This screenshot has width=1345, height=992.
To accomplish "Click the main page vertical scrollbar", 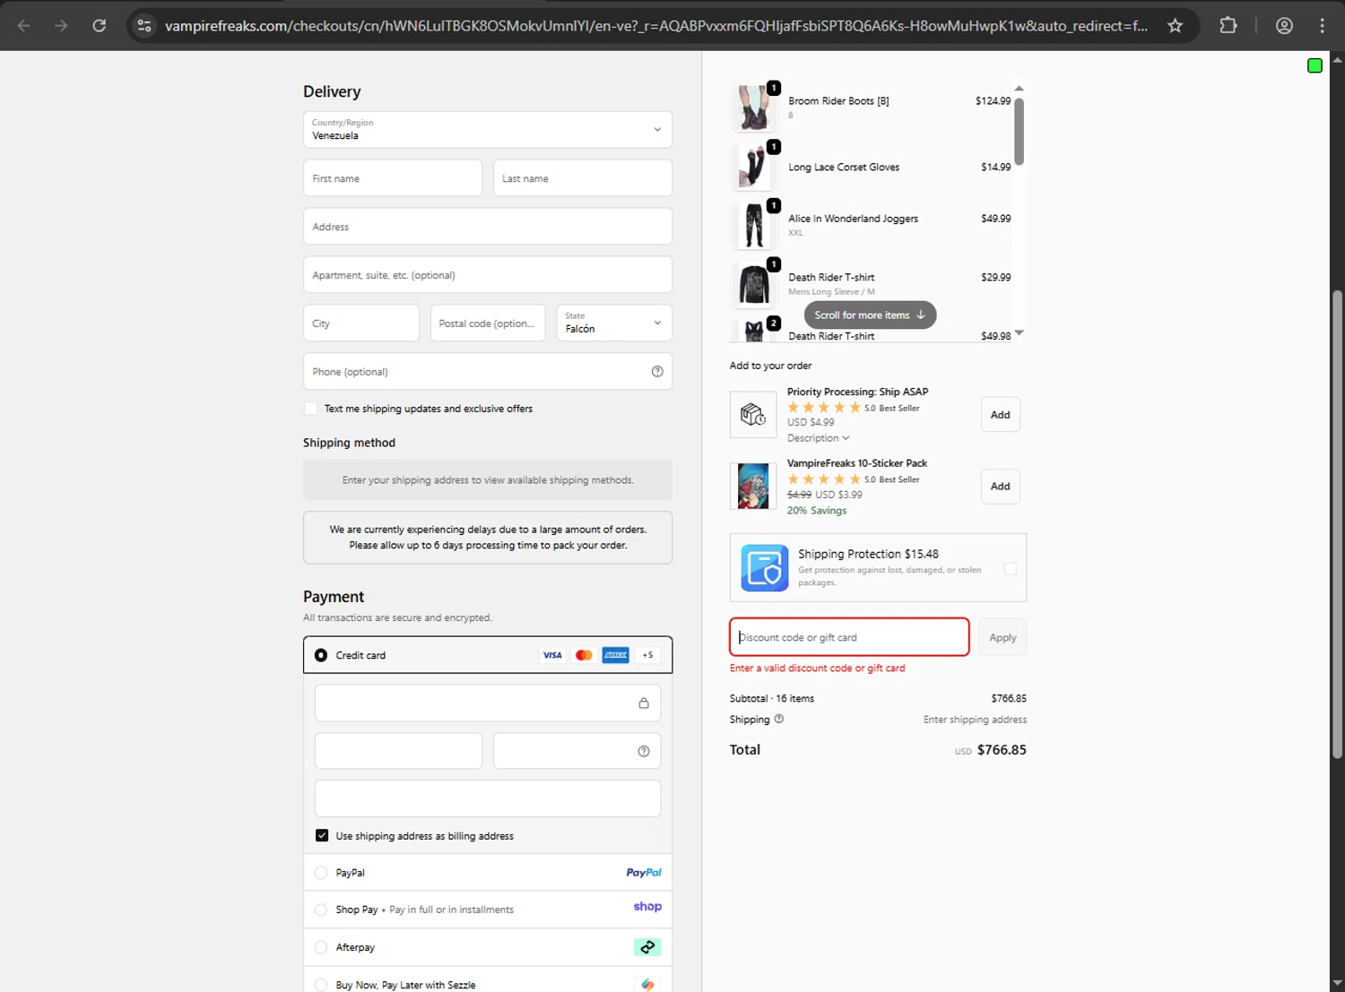I will point(1337,524).
